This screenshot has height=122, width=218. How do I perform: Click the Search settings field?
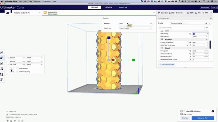[182, 27]
